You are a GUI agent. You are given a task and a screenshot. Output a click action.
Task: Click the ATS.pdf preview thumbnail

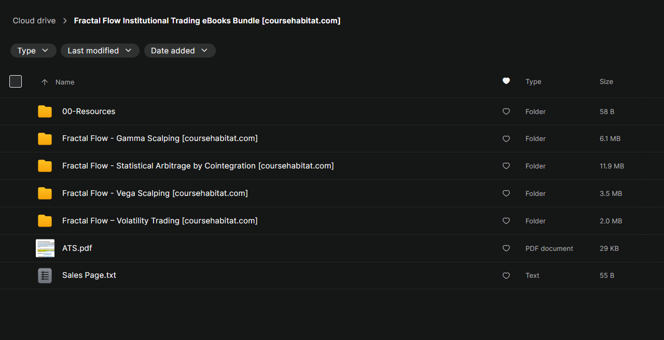point(45,248)
